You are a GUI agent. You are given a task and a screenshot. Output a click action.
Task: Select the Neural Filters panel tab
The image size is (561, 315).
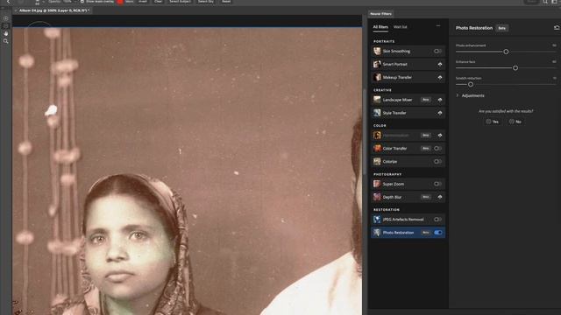tap(380, 14)
